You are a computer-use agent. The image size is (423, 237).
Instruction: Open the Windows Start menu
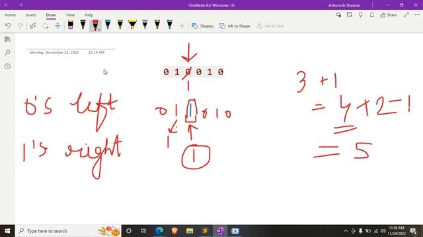click(7, 231)
